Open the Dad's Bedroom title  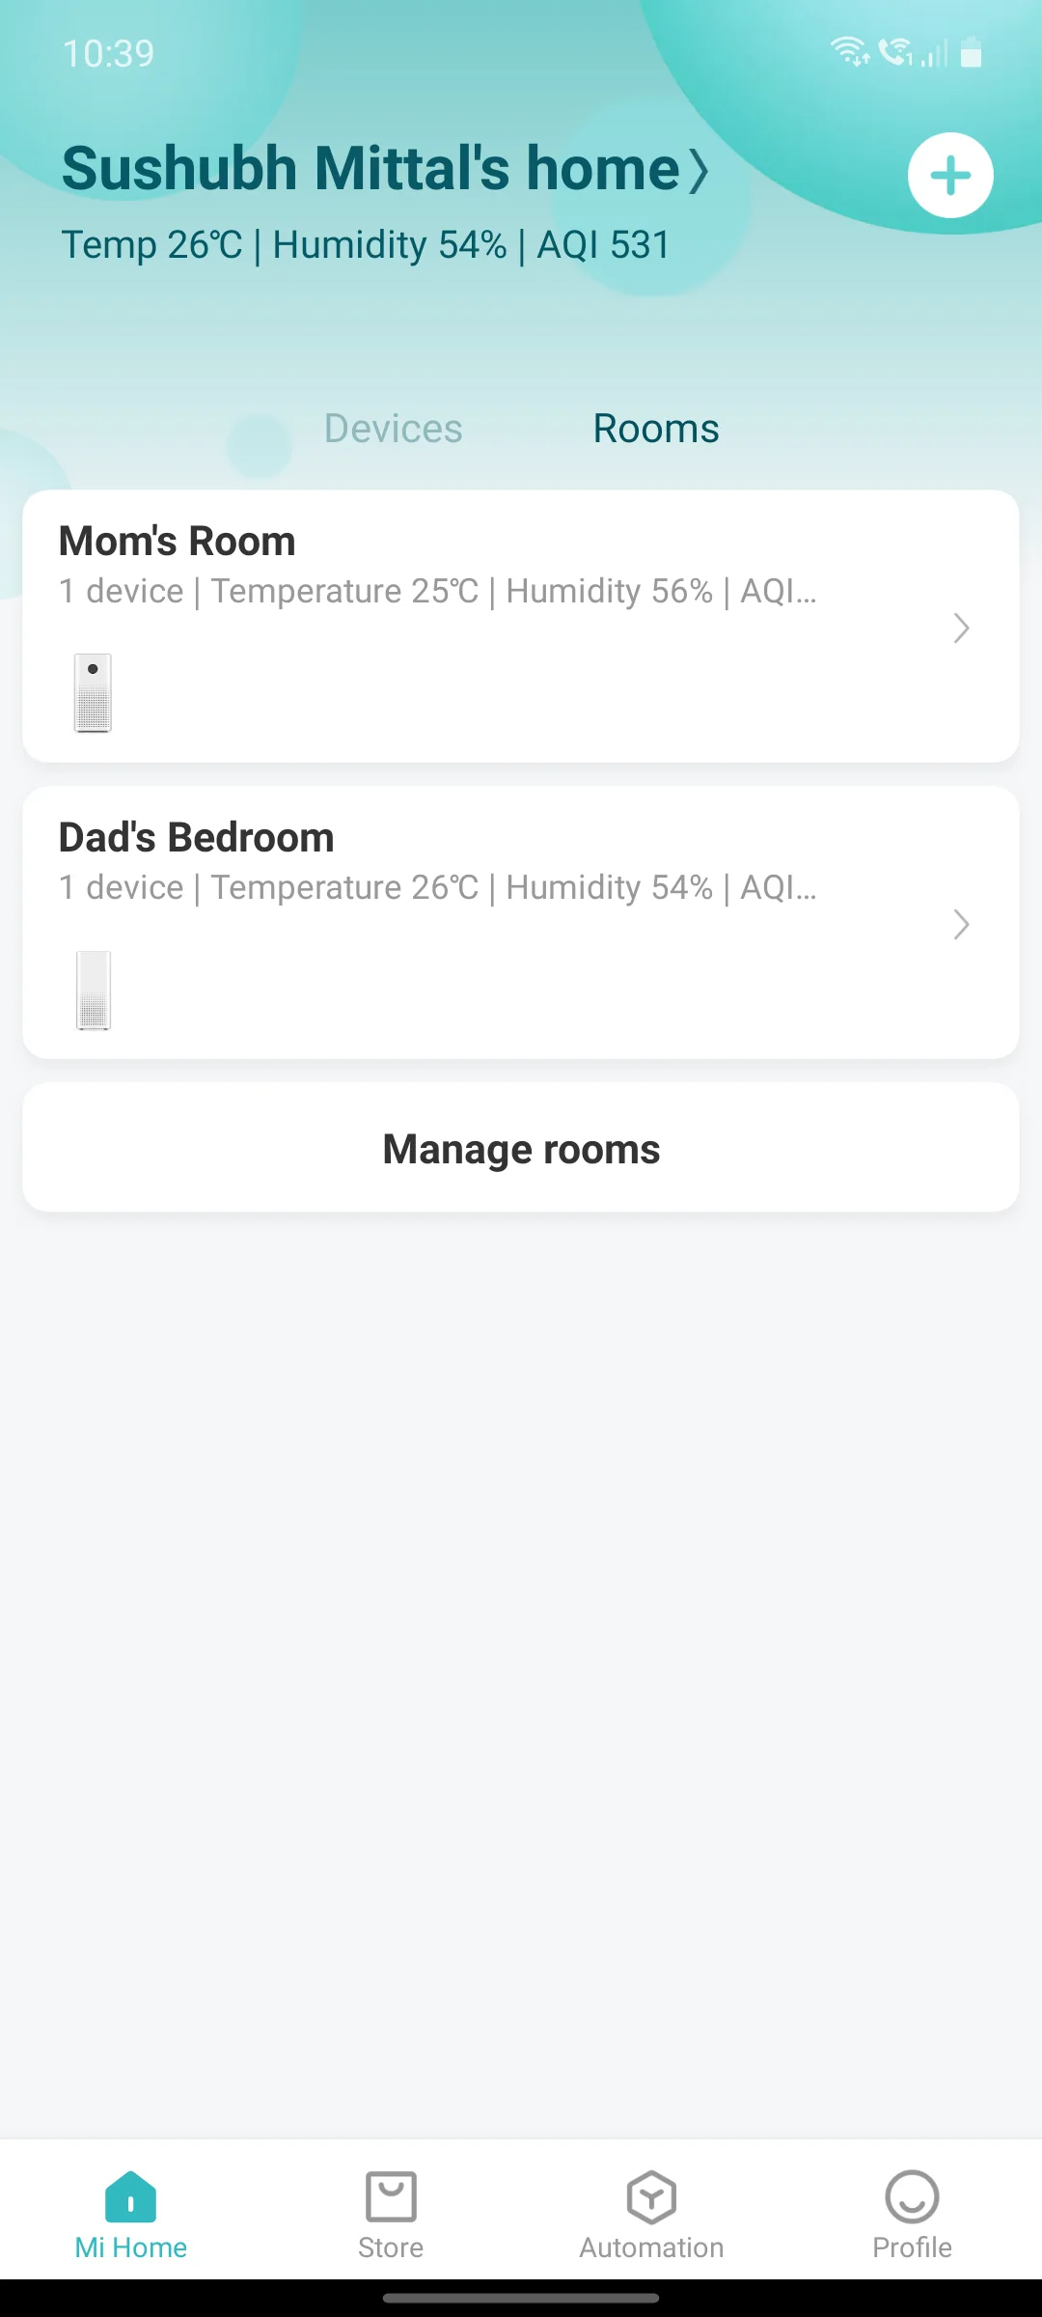(x=197, y=838)
